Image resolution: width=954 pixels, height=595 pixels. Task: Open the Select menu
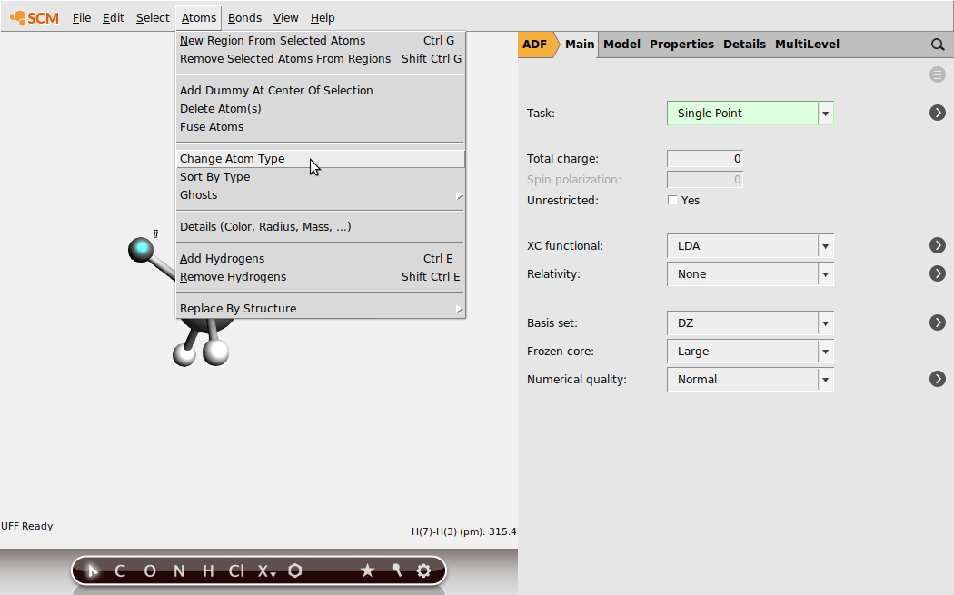pos(153,18)
